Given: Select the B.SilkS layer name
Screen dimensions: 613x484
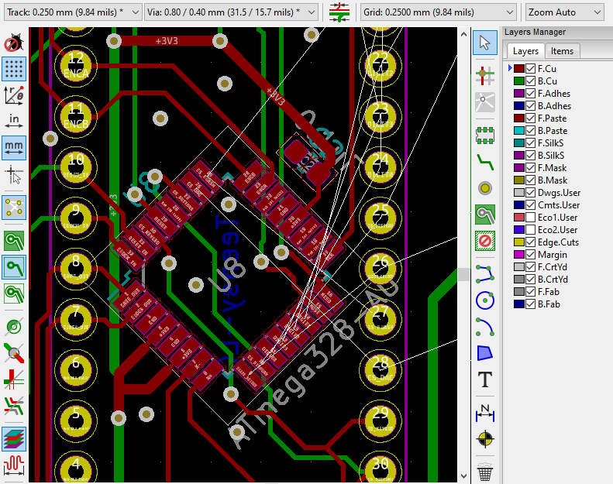Looking at the screenshot, I should click(551, 156).
